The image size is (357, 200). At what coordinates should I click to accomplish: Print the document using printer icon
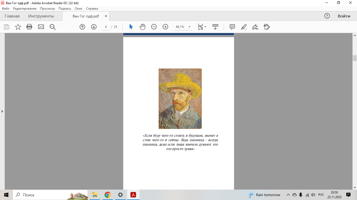point(29,27)
